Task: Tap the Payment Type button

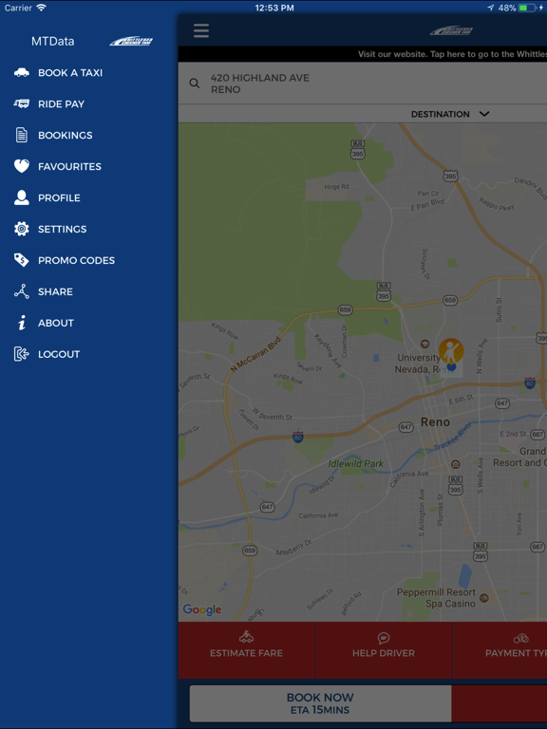Action: tap(500, 649)
